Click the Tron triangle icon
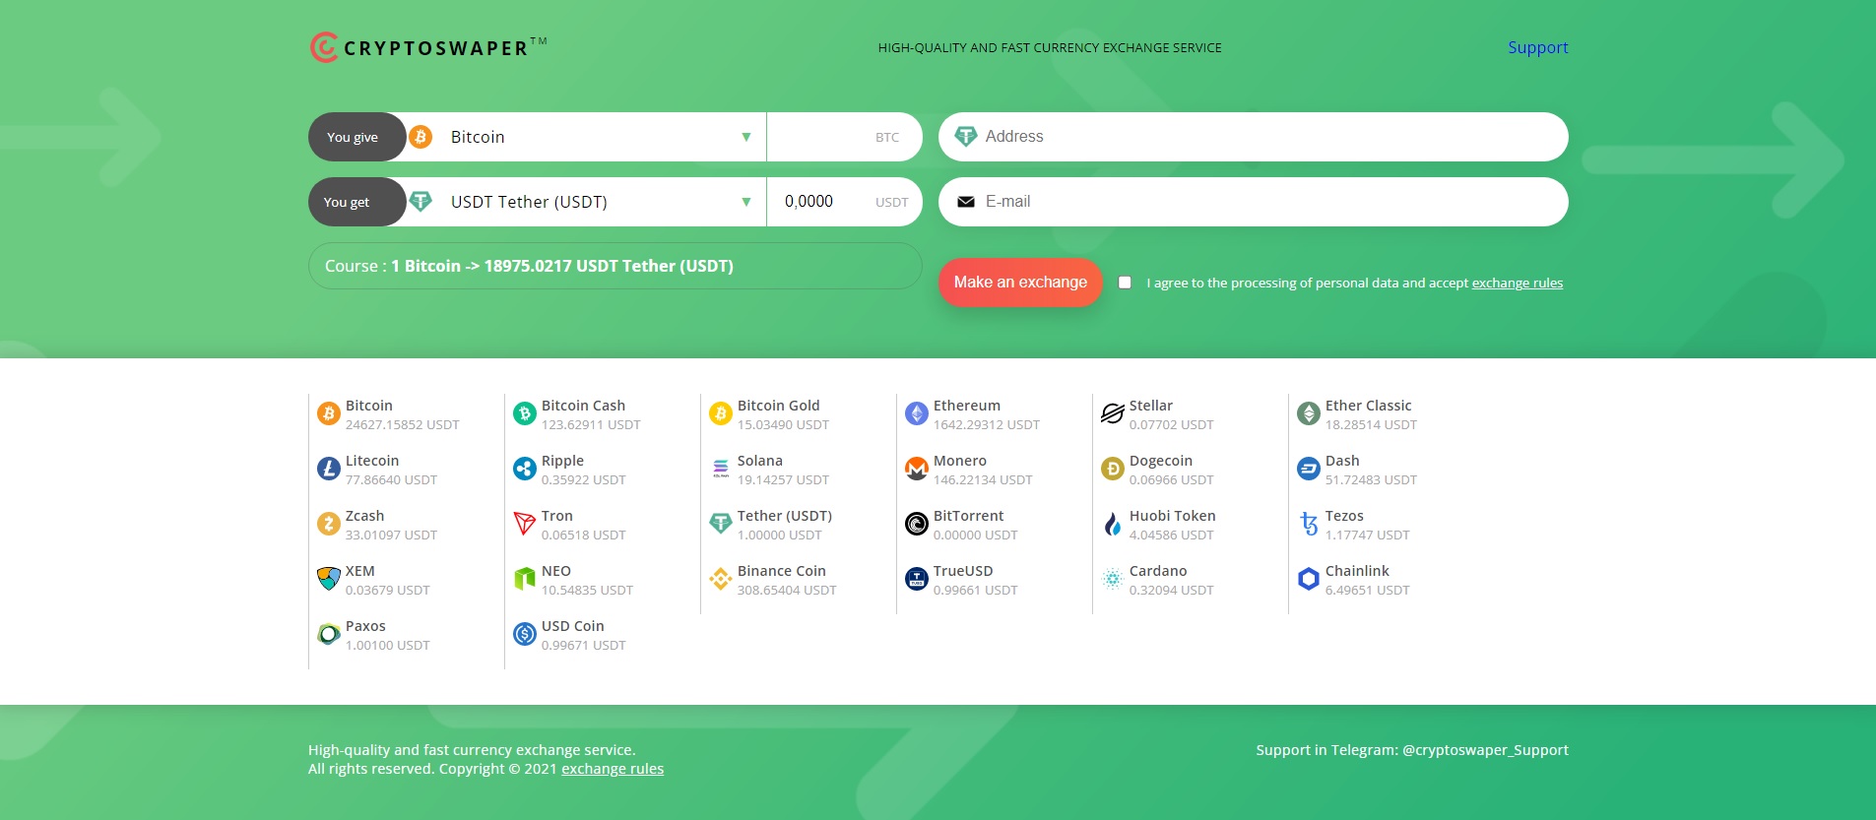This screenshot has width=1876, height=820. [x=525, y=524]
